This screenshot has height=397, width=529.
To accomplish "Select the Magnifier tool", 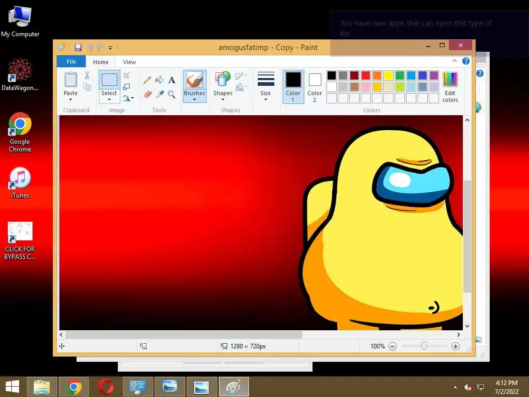I will pyautogui.click(x=172, y=94).
